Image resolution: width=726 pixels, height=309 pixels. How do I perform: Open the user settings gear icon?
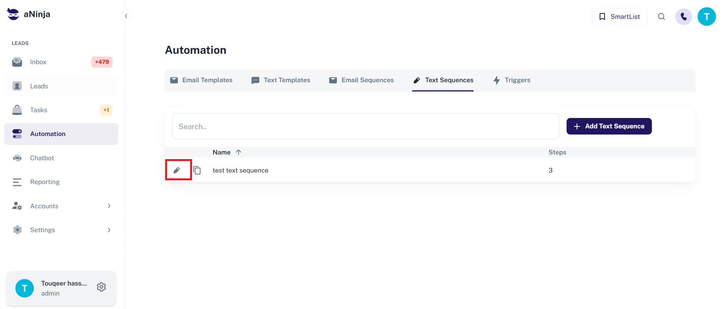click(101, 287)
